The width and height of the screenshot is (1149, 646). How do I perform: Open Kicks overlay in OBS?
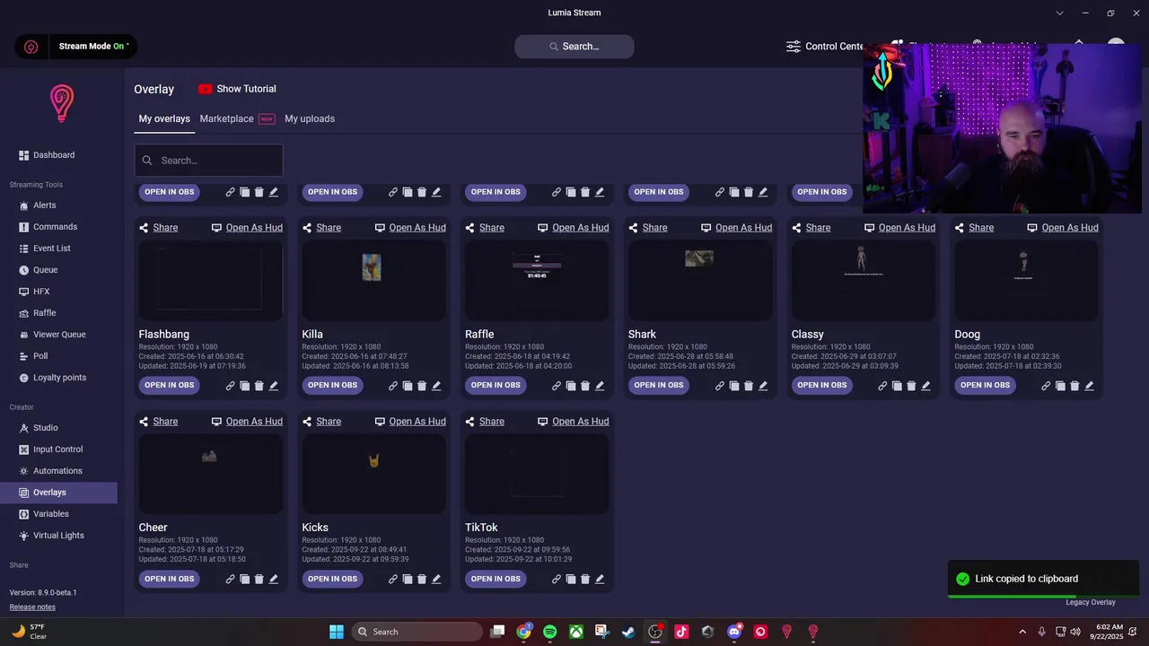pyautogui.click(x=332, y=580)
